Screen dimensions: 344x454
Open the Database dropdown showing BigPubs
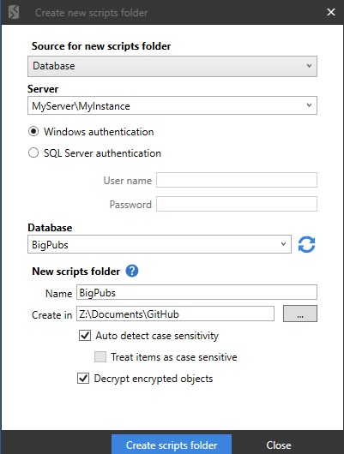(160, 244)
